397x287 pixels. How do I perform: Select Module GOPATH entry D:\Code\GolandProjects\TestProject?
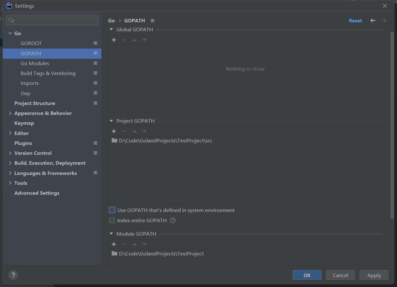(x=245, y=253)
